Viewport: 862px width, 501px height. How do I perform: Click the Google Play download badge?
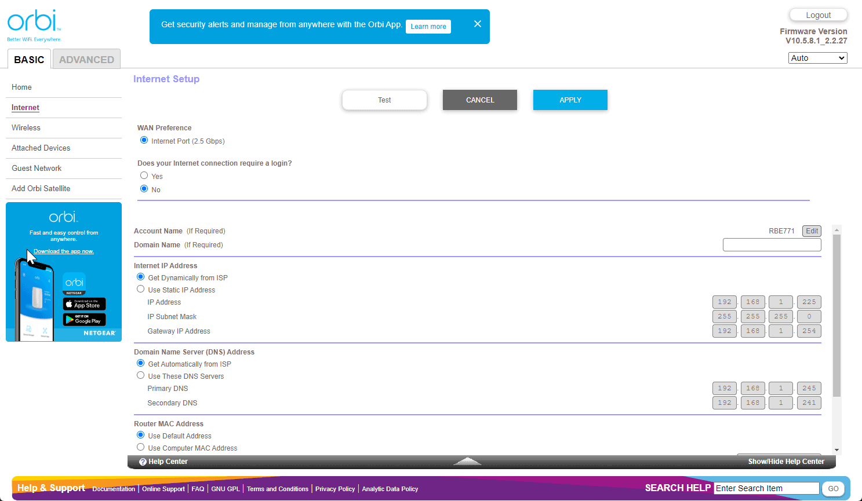point(85,319)
